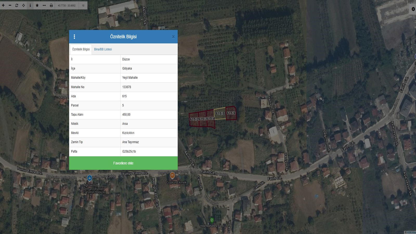Zoom out with the minus icon
The height and width of the screenshot is (234, 416).
click(x=10, y=5)
